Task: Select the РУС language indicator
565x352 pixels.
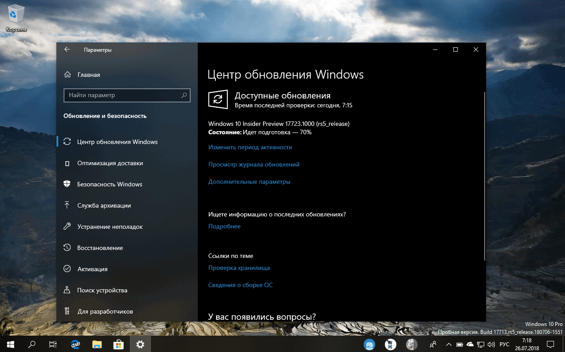Action: [x=504, y=344]
